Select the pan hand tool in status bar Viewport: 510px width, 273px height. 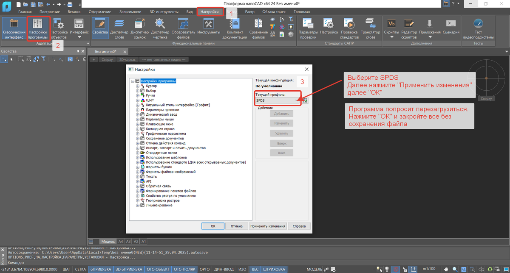[446, 269]
